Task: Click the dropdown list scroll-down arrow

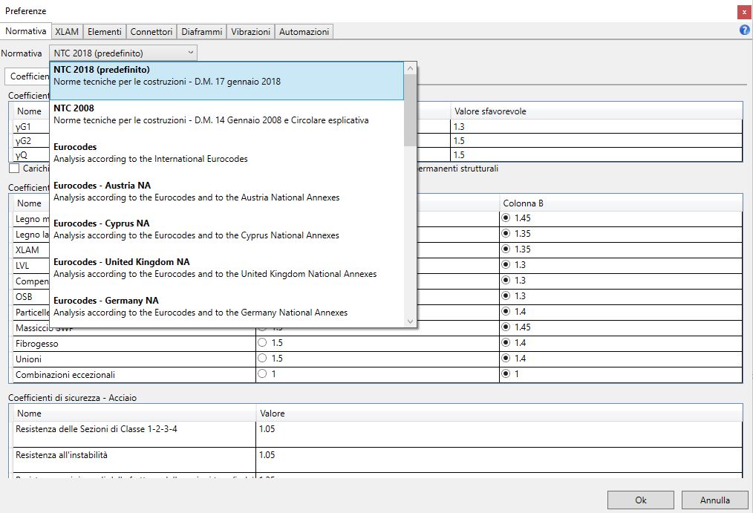Action: point(410,321)
